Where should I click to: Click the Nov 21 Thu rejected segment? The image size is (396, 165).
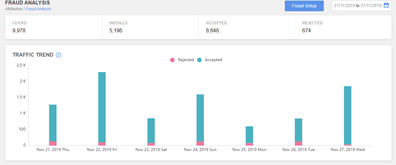tap(53, 143)
